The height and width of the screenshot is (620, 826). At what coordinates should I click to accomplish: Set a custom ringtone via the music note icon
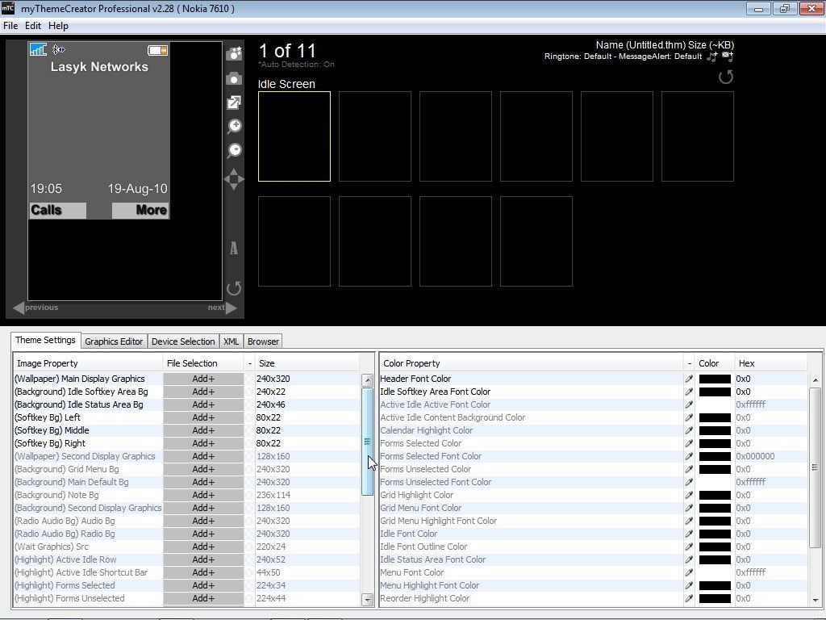pos(711,57)
